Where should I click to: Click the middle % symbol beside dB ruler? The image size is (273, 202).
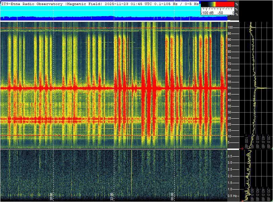coord(236,9)
